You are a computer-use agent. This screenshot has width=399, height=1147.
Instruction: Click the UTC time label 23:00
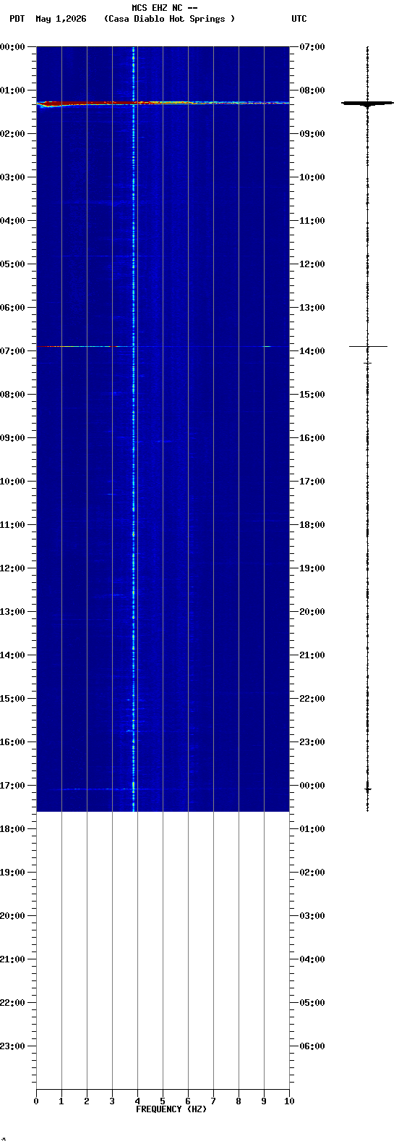click(x=312, y=742)
